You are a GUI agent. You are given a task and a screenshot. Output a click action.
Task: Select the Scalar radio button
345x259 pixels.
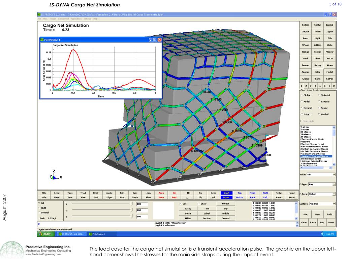click(x=319, y=108)
